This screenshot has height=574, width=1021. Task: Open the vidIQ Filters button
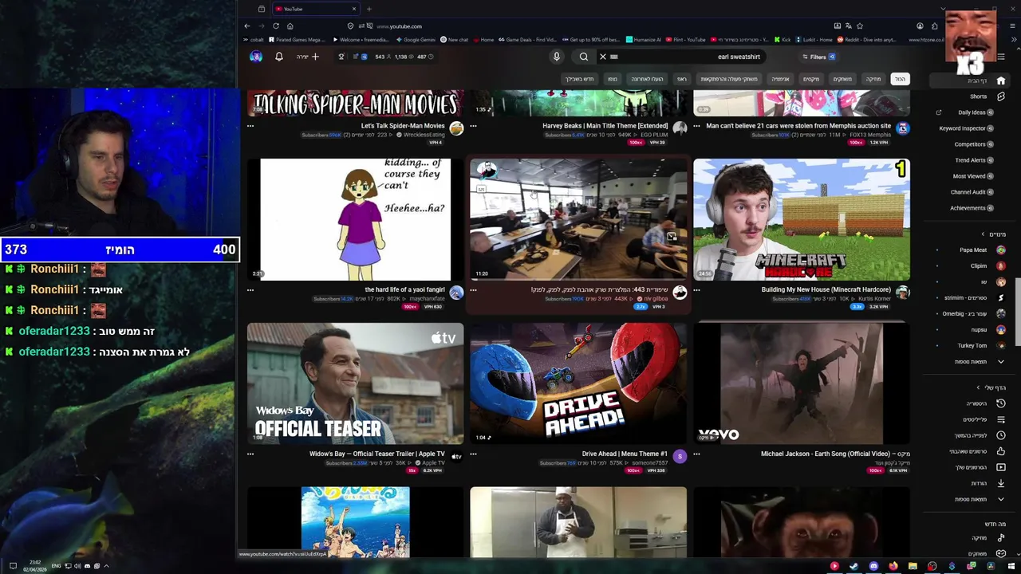click(x=818, y=57)
